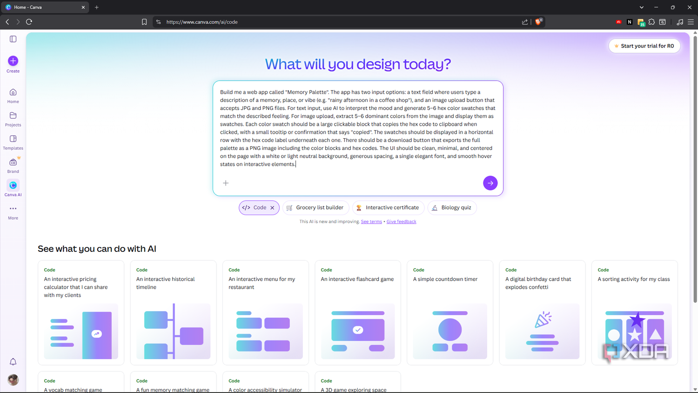Close the Home - Canva tab
This screenshot has width=698, height=393.
(83, 7)
